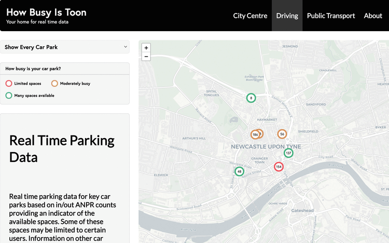Click the SHIELDFIELD map label

coord(308,131)
